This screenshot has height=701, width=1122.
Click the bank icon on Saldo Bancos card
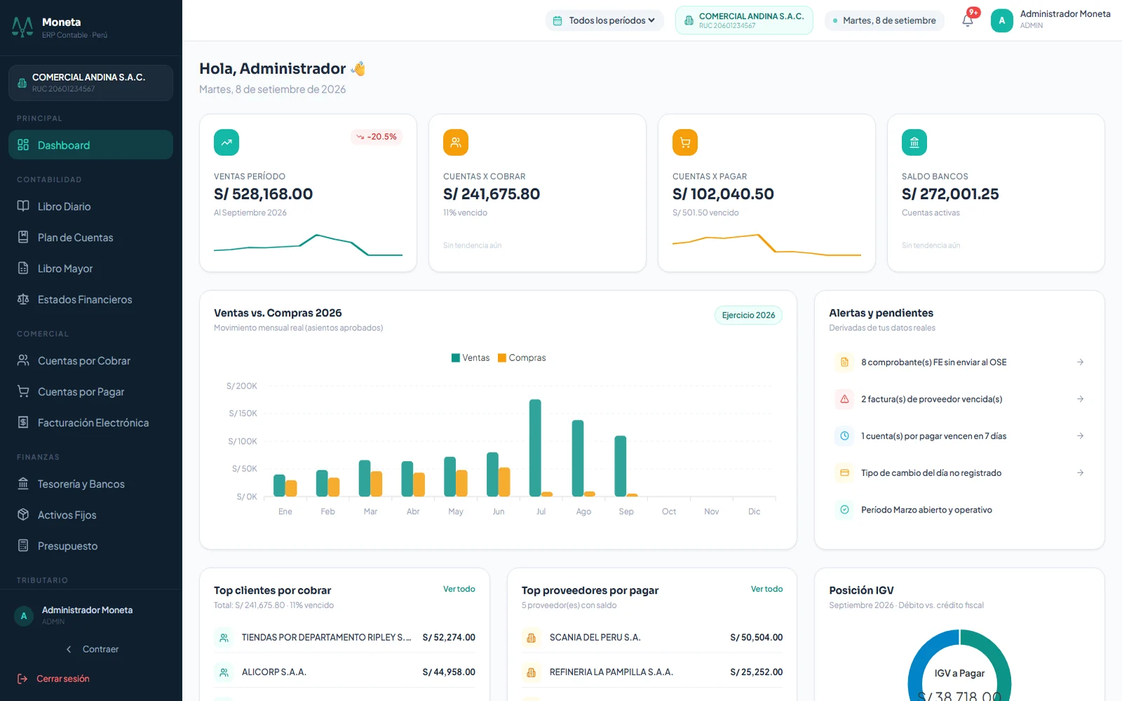914,142
